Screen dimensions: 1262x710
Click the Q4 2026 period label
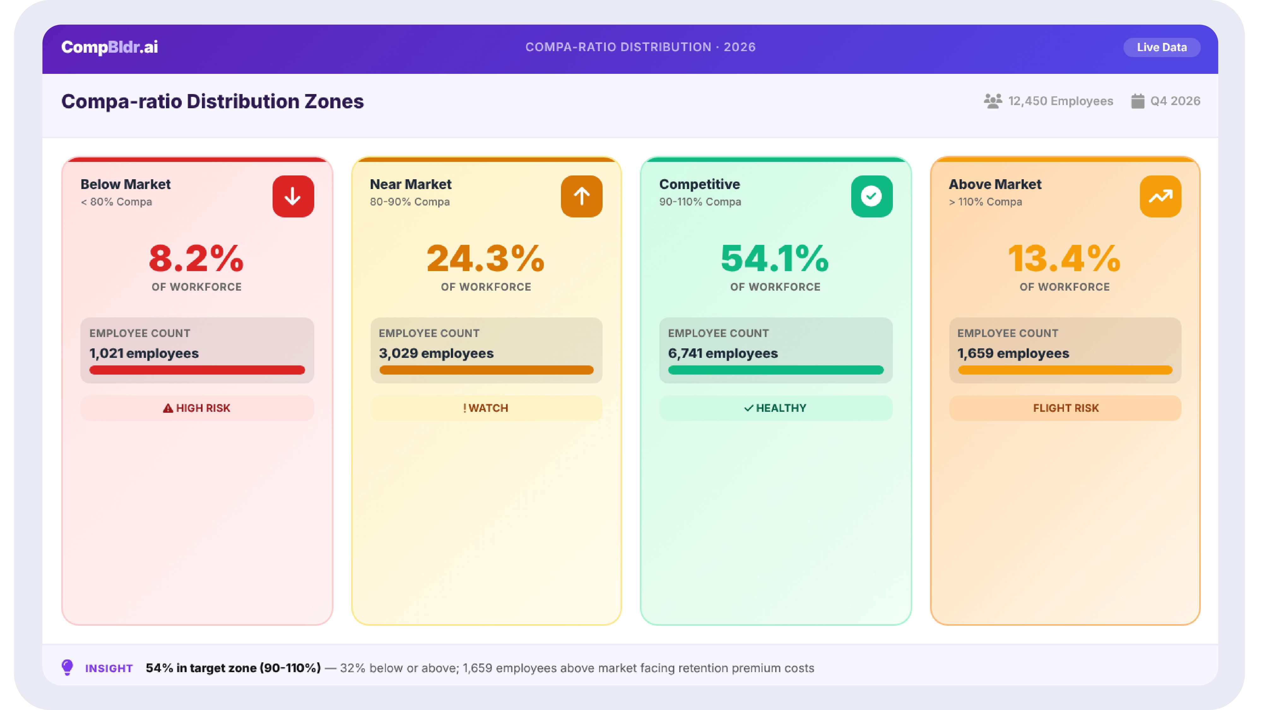(1175, 101)
